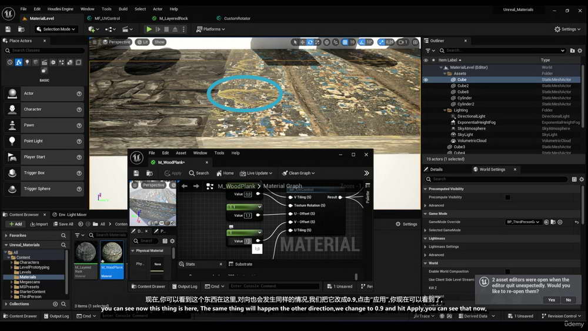
Task: Click back arrow in Material Graph breadcrumb
Action: point(185,186)
